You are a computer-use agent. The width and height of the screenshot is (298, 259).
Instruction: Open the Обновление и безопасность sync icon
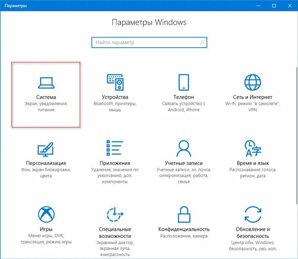click(253, 214)
